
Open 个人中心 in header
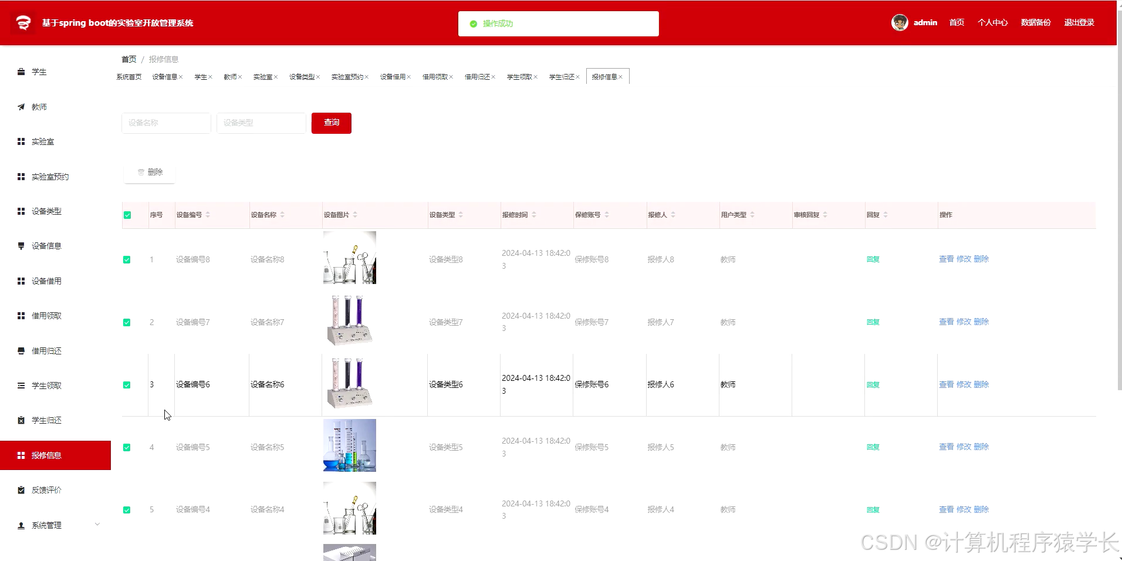[x=992, y=22]
